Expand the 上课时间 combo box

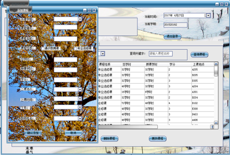point(80,98)
